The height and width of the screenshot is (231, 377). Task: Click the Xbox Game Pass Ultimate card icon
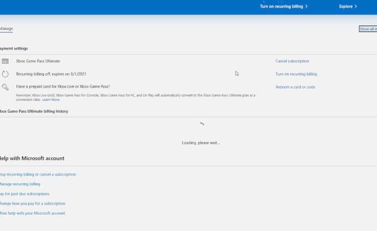[5, 61]
